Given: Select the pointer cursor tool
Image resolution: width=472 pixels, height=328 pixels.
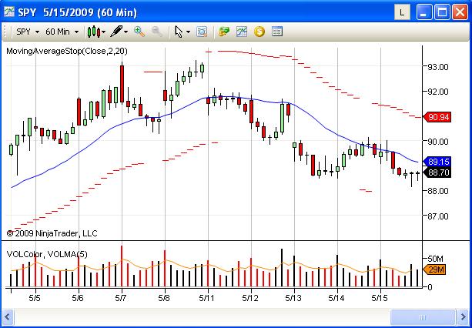Looking at the screenshot, I should pos(179,32).
